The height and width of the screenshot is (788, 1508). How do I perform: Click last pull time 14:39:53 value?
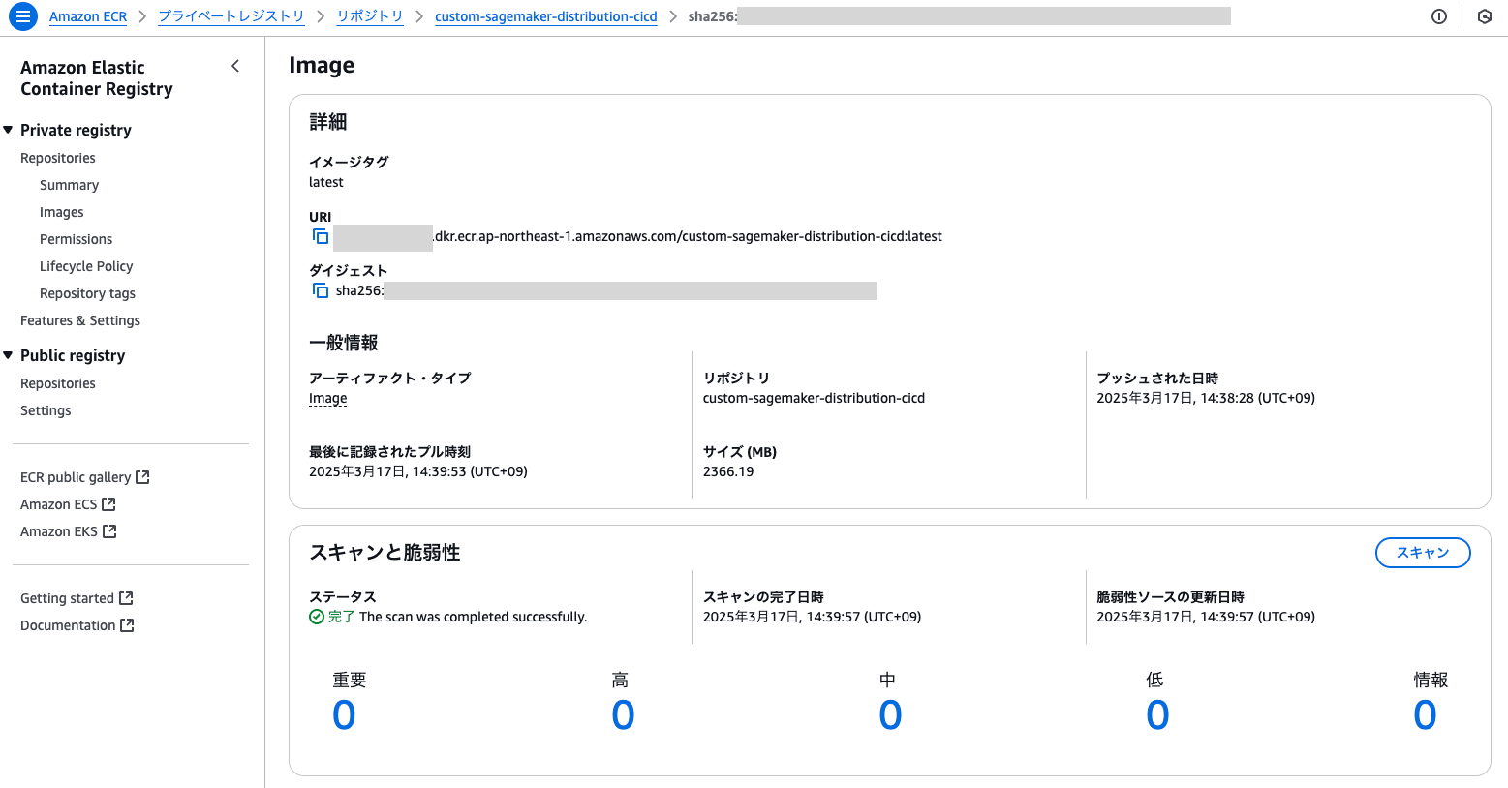point(418,471)
